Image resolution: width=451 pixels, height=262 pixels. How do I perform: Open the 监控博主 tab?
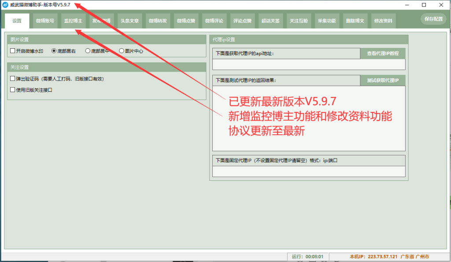coord(73,21)
